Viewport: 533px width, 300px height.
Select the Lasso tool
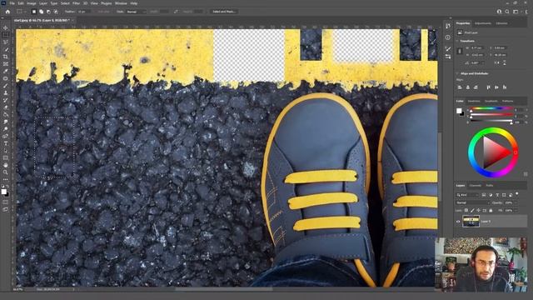[6, 42]
